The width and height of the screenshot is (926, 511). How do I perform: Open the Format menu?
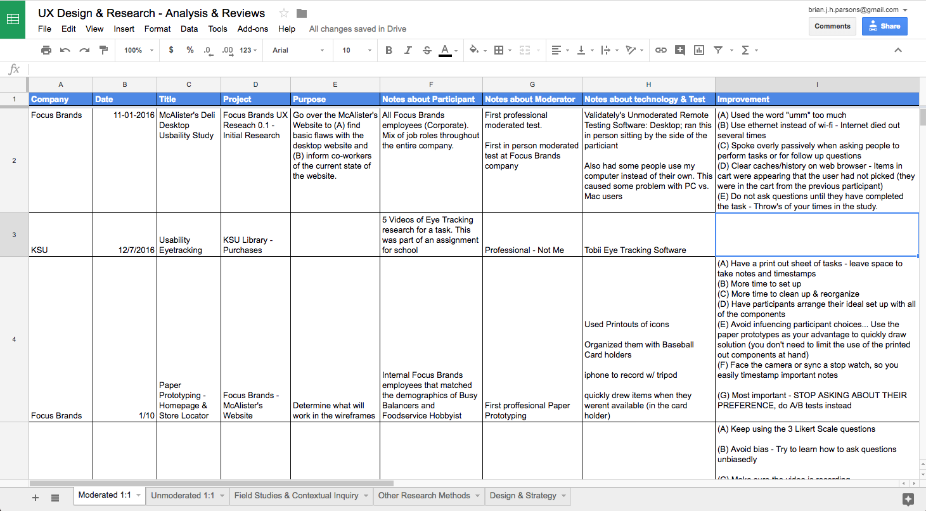coord(157,29)
